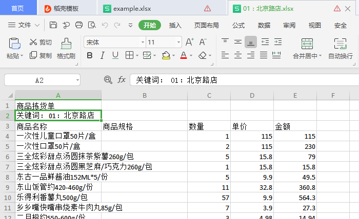359x219 pixels.
Task: Click the cell style icon with pencil
Action: click(x=147, y=55)
